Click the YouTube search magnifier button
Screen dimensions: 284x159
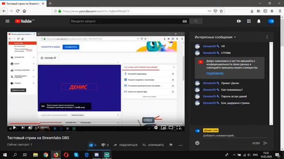(x=196, y=21)
